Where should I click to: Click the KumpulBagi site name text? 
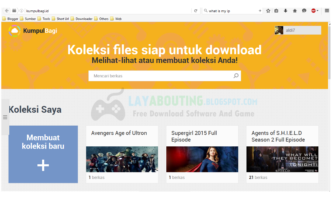[40, 31]
